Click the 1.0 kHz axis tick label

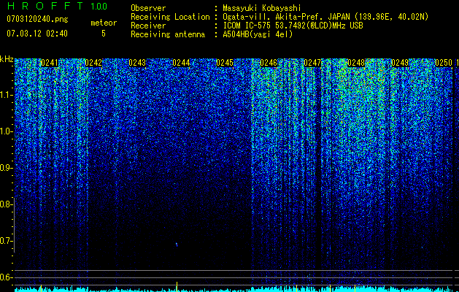(5, 131)
